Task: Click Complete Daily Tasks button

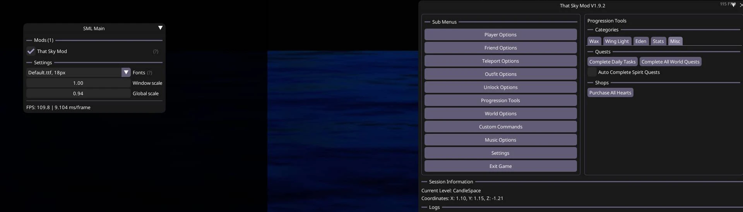Action: [x=612, y=62]
